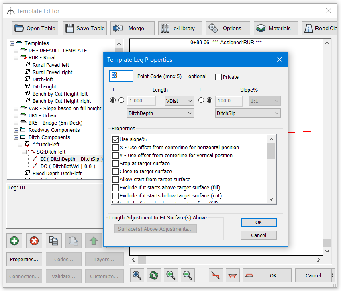Collapse the SG:Ditch-left node
This screenshot has height=291, width=341.
[x=25, y=152]
